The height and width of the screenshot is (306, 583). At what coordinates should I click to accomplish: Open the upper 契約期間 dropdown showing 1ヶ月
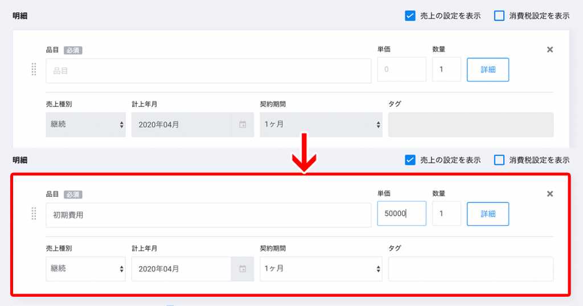321,125
